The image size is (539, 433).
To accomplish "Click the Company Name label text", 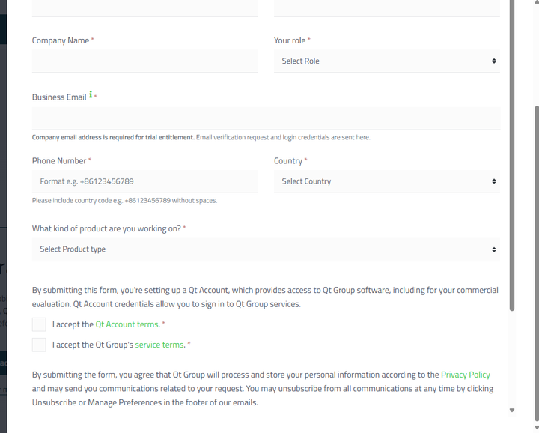I will tap(61, 40).
